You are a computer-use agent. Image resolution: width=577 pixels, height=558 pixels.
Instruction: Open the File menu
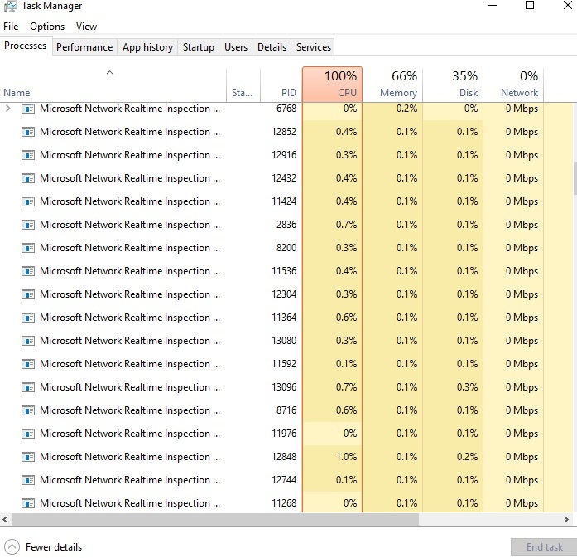click(11, 27)
